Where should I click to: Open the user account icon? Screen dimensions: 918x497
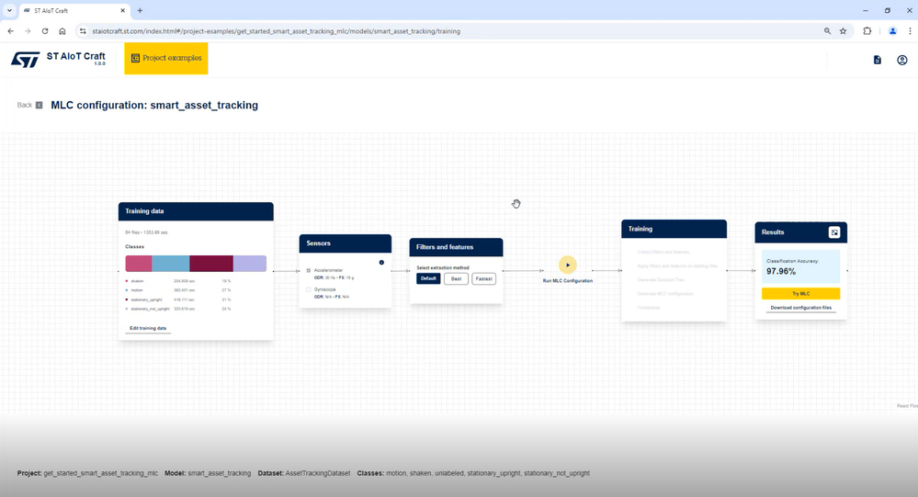902,60
